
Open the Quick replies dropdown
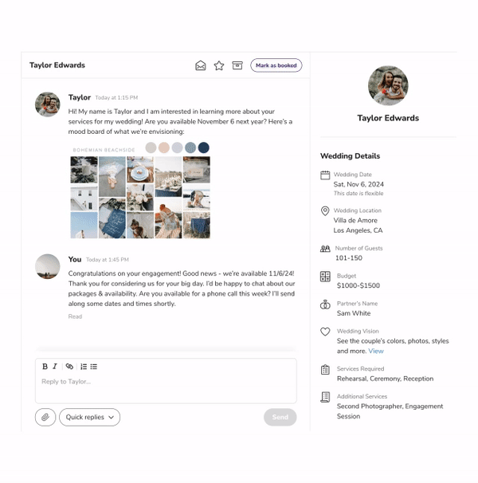[x=89, y=417]
